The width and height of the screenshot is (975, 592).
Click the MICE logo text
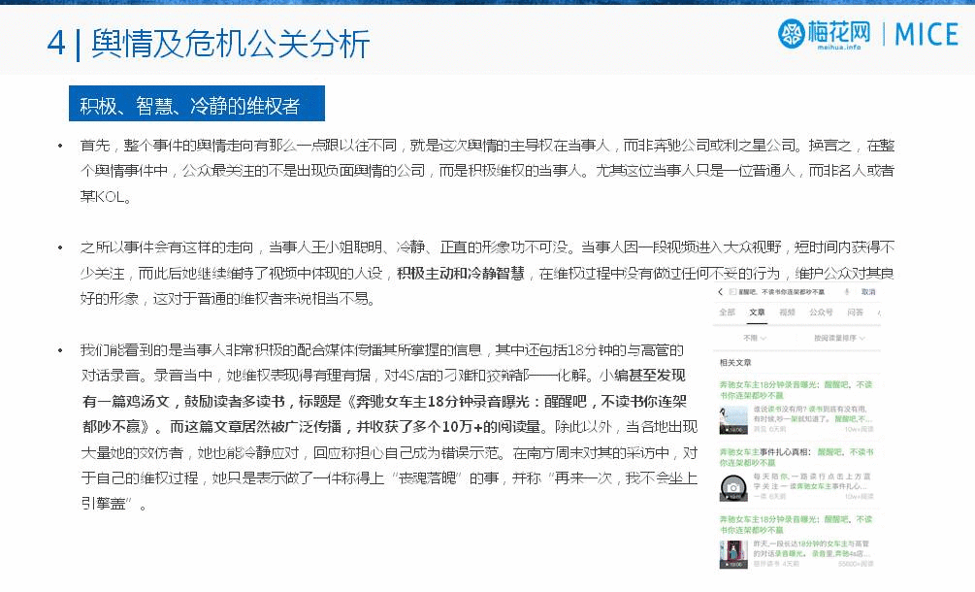(x=926, y=35)
